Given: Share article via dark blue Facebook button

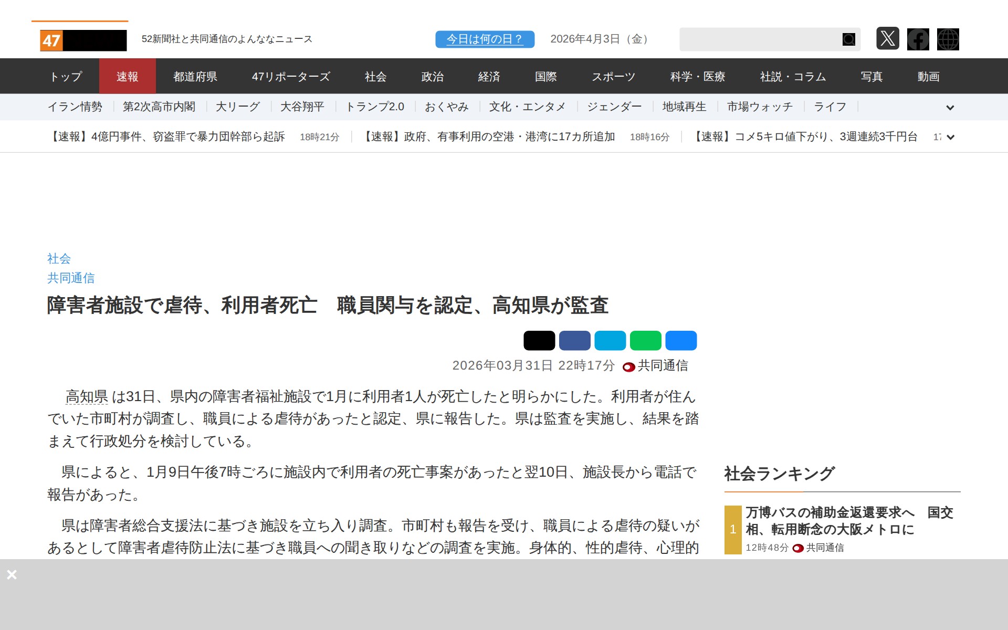Looking at the screenshot, I should point(574,341).
